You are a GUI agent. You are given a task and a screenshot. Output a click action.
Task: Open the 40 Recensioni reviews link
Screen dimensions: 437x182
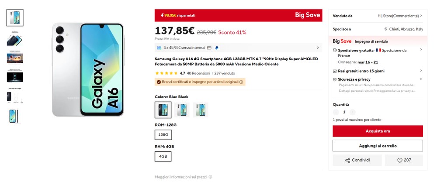[198, 73]
